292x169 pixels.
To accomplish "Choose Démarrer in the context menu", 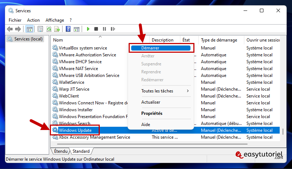I will pos(161,48).
